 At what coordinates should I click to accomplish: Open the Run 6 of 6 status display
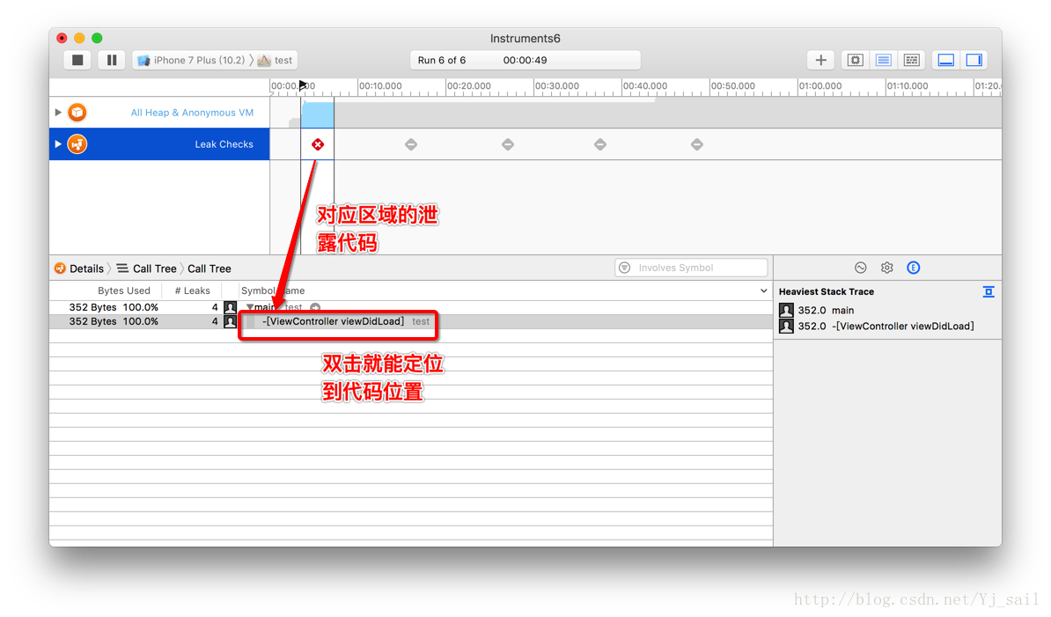point(525,61)
